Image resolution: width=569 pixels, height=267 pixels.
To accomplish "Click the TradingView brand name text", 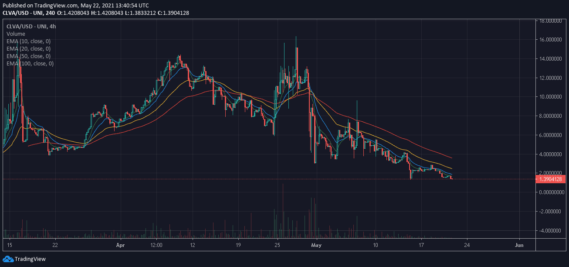I will (x=30, y=259).
